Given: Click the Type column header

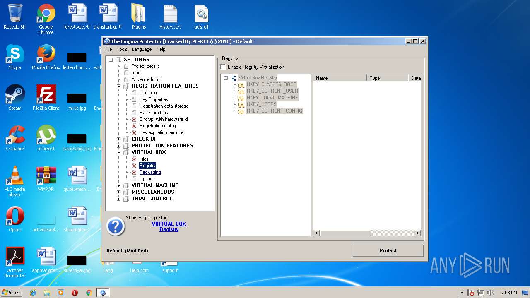Looking at the screenshot, I should pyautogui.click(x=388, y=78).
